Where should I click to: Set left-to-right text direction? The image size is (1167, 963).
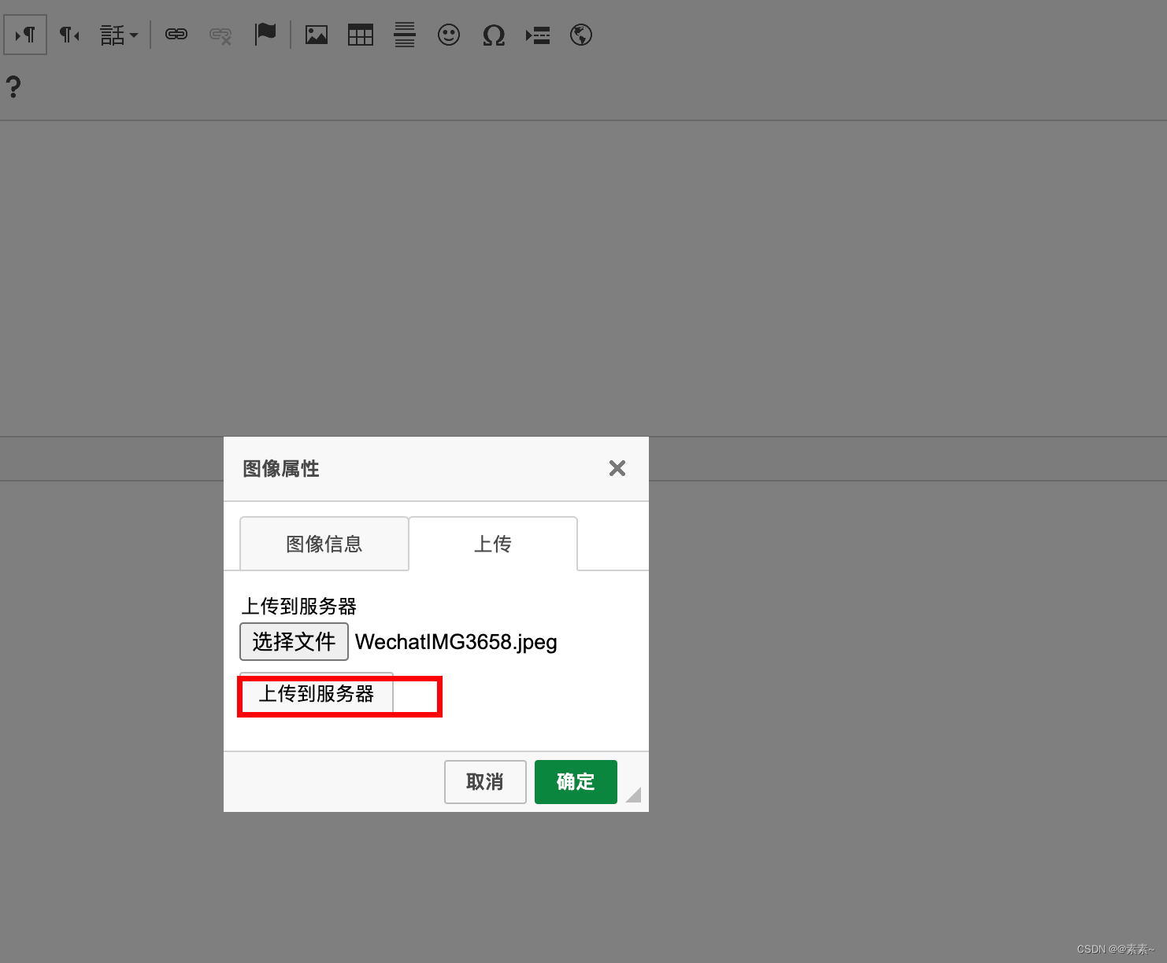coord(25,35)
